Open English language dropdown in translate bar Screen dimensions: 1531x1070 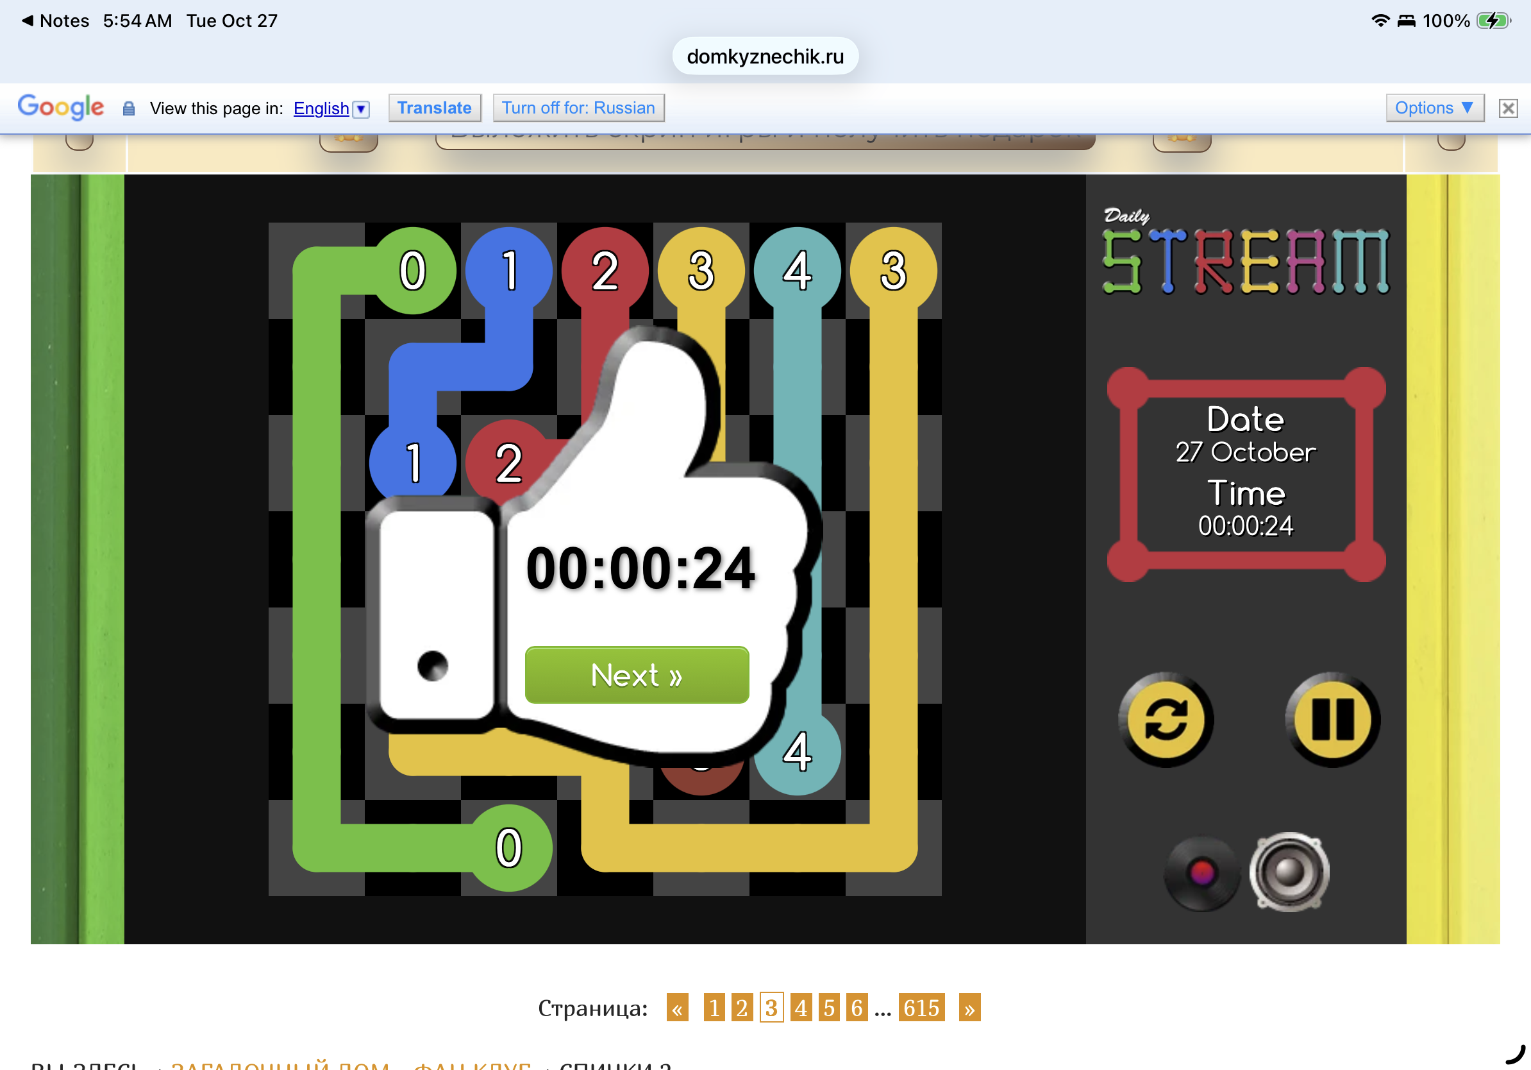tap(331, 108)
